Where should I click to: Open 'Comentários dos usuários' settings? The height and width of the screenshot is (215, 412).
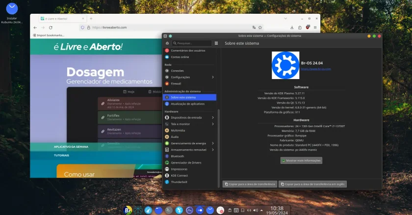(x=189, y=51)
